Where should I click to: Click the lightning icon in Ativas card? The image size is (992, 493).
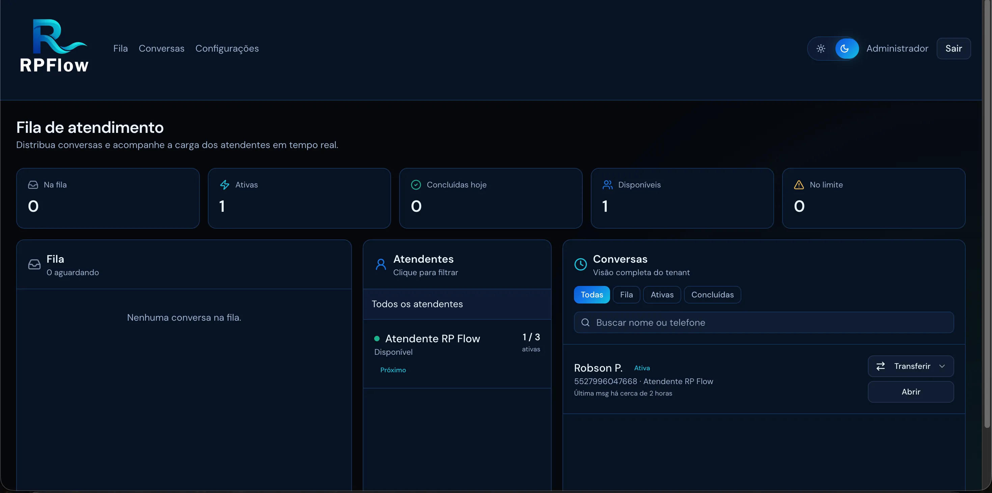[x=224, y=185]
